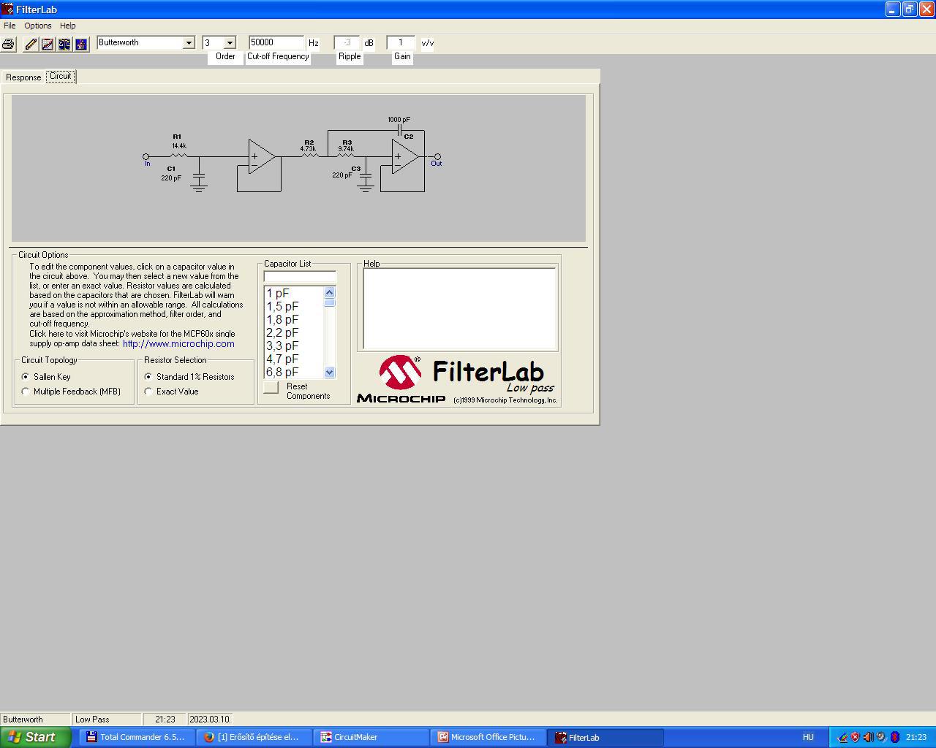
Task: Open the security shield tray icon
Action: [855, 737]
